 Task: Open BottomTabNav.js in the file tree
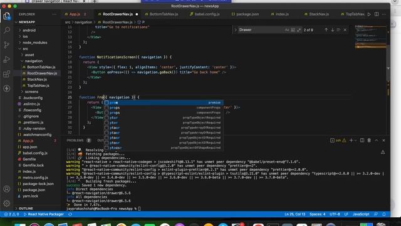(41, 67)
